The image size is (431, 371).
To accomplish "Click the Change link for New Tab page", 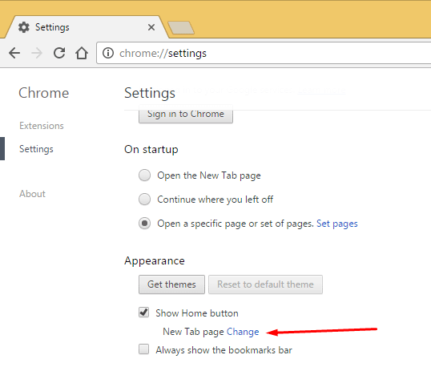I will pyautogui.click(x=243, y=332).
